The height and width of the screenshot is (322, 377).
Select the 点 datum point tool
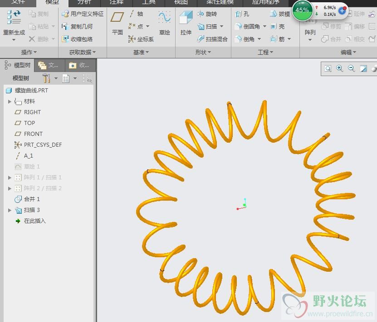(136, 26)
